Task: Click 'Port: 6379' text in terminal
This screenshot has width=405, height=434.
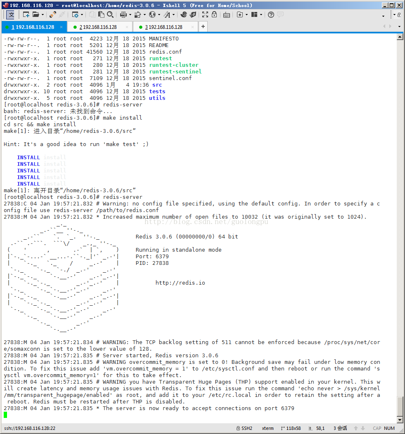Action: [152, 256]
